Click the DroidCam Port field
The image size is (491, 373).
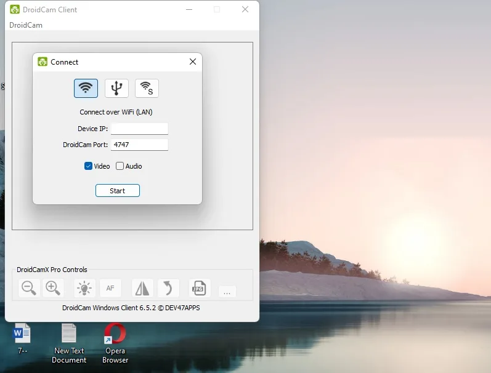point(139,145)
